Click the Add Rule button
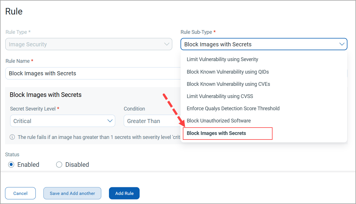Image resolution: width=356 pixels, height=204 pixels. tap(124, 193)
